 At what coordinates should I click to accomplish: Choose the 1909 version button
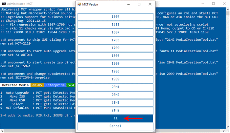pyautogui.click(x=115, y=79)
